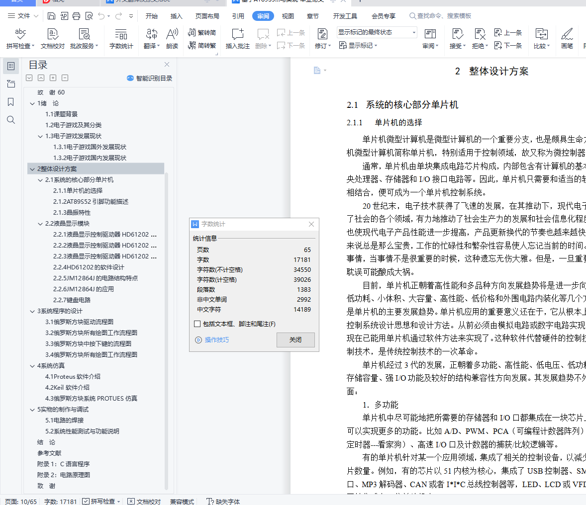This screenshot has height=505, width=586.
Task: Insert a comment with 插入批注
Action: (x=238, y=38)
